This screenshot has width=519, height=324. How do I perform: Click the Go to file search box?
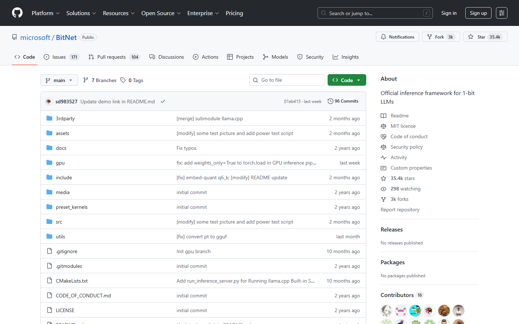tap(287, 80)
